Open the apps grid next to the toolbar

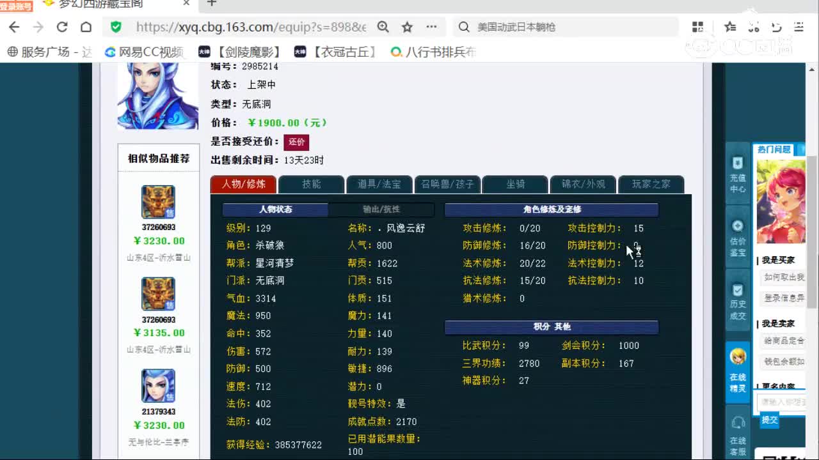[x=698, y=27]
